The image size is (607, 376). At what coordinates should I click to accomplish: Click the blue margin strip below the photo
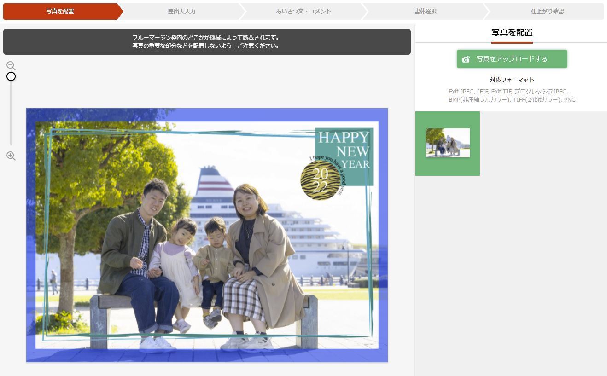(207, 355)
